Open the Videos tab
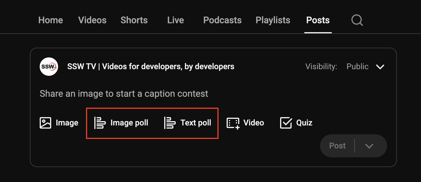 [x=92, y=20]
